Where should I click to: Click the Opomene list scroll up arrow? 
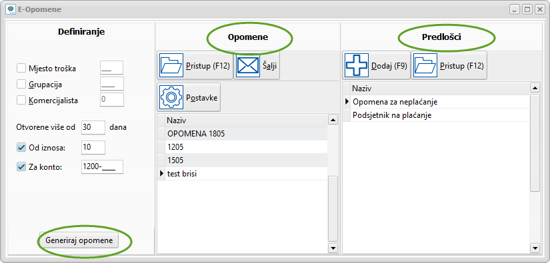pos(333,121)
